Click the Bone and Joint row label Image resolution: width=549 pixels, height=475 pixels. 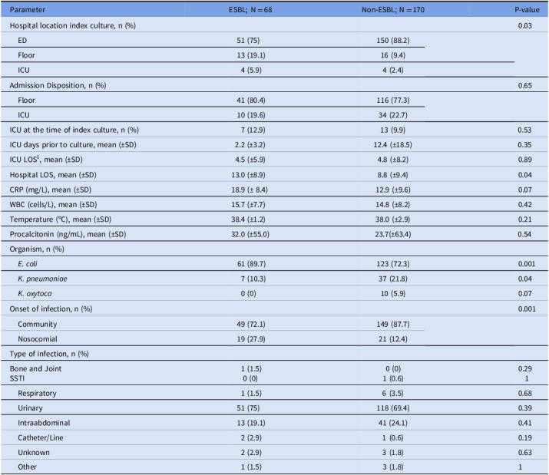[35, 368]
